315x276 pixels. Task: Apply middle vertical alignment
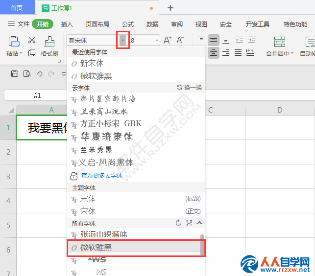tap(214, 40)
